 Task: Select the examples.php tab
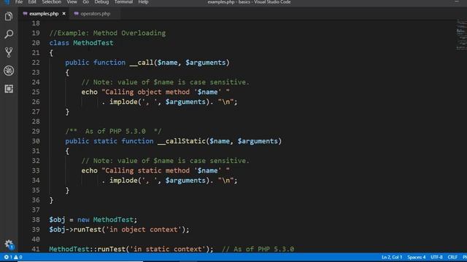point(44,14)
